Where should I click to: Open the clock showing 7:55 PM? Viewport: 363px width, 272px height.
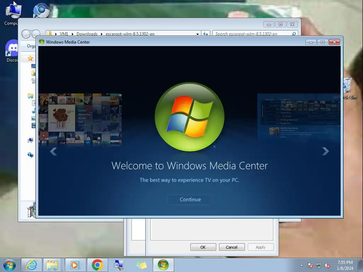(x=345, y=265)
